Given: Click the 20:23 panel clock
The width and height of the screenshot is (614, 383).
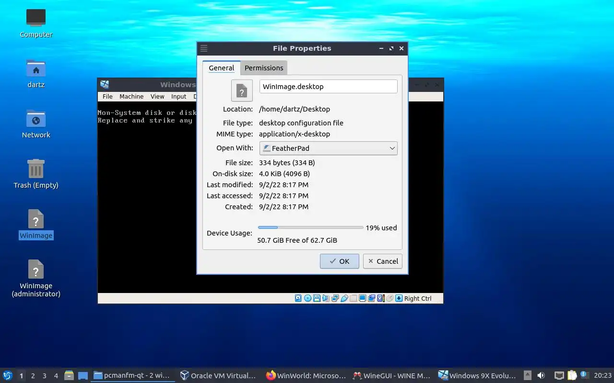Looking at the screenshot, I should coord(602,375).
